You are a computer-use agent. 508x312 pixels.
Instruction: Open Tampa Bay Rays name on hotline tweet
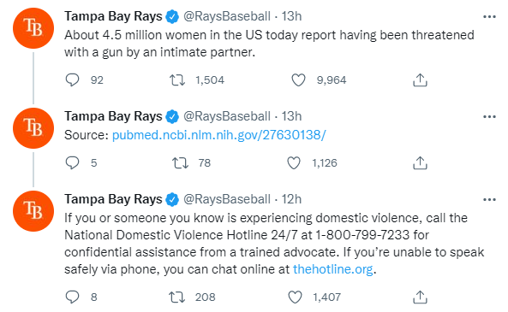pyautogui.click(x=113, y=199)
